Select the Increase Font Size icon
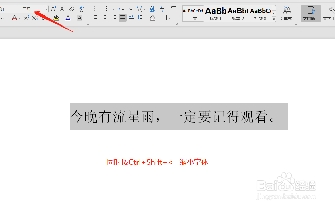 (53, 9)
